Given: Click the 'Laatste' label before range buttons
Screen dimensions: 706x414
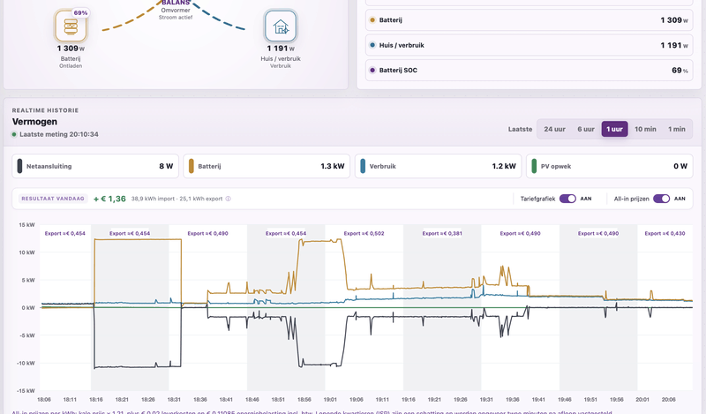Looking at the screenshot, I should coord(520,129).
